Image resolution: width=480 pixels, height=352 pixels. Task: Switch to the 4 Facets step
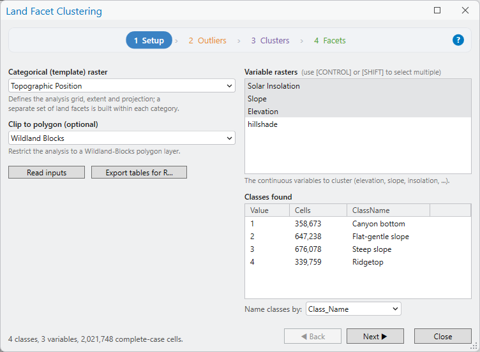click(x=330, y=40)
